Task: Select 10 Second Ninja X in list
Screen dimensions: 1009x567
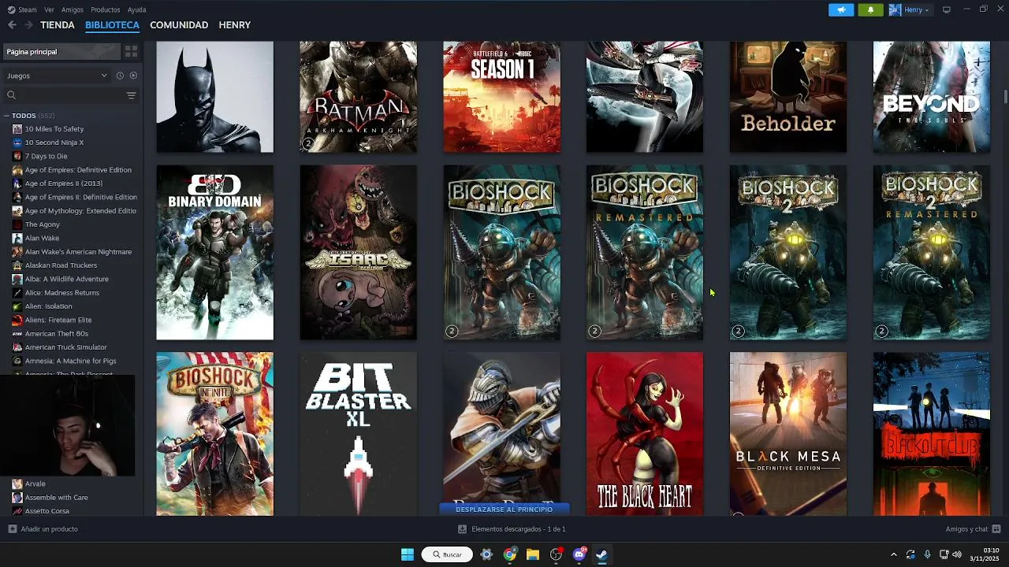Action: click(54, 143)
